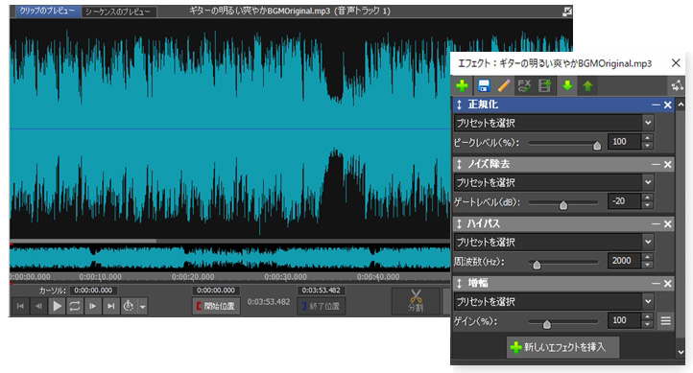Viewport: 693px width, 373px height.
Task: Remove the ハイパス effect with its X
Action: (x=667, y=223)
